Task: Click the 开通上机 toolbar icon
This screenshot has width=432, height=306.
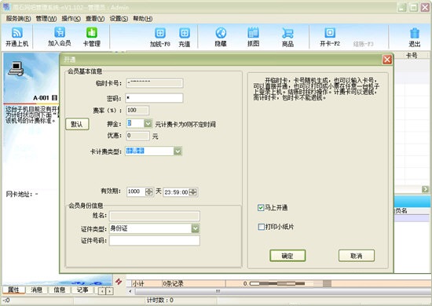Action: (16, 33)
